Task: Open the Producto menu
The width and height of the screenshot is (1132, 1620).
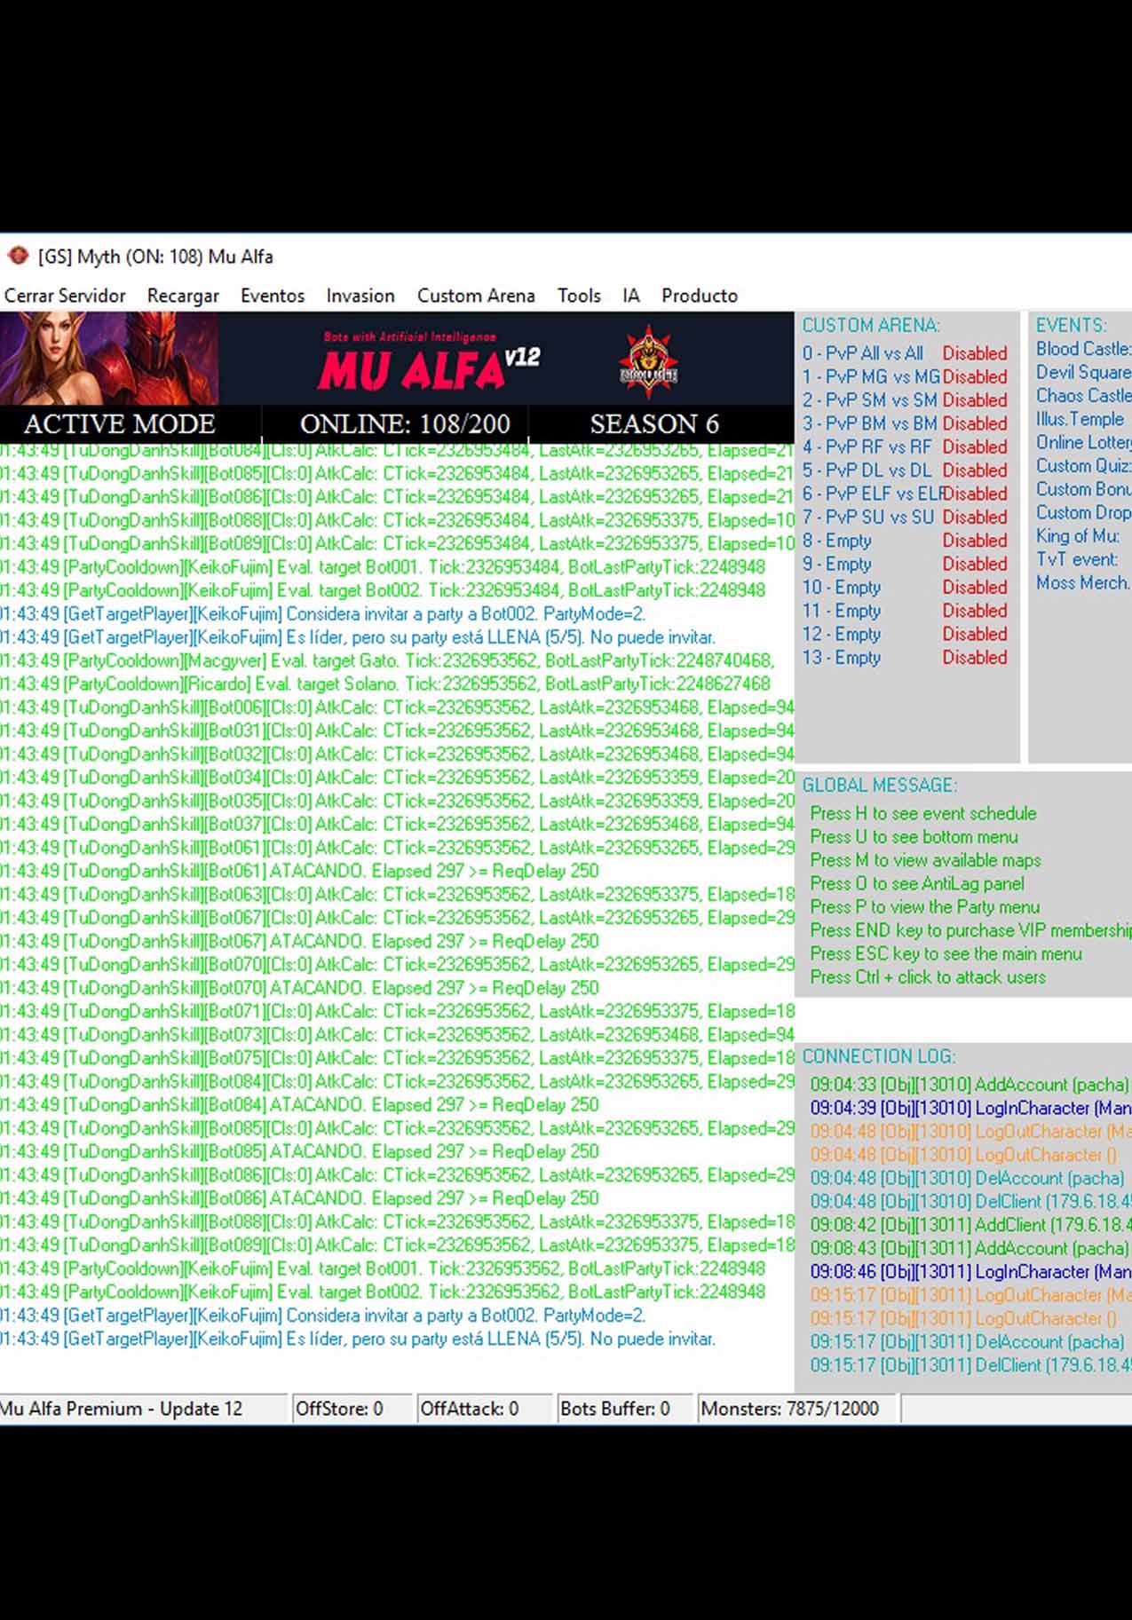Action: 700,296
